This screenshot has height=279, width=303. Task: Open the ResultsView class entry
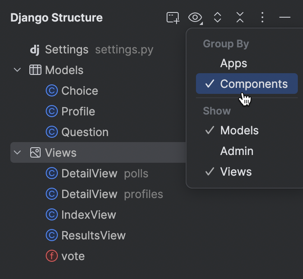pos(93,236)
